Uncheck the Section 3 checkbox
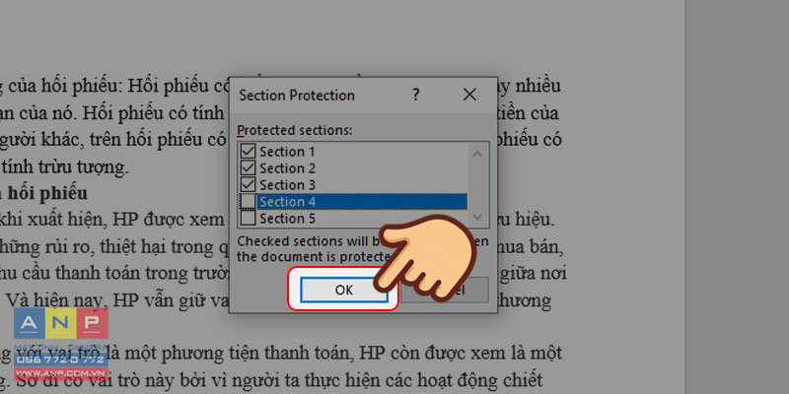 click(x=249, y=184)
